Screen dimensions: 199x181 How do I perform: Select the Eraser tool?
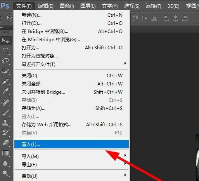tap(5, 143)
